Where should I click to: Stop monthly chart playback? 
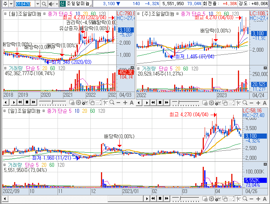[27, 103]
